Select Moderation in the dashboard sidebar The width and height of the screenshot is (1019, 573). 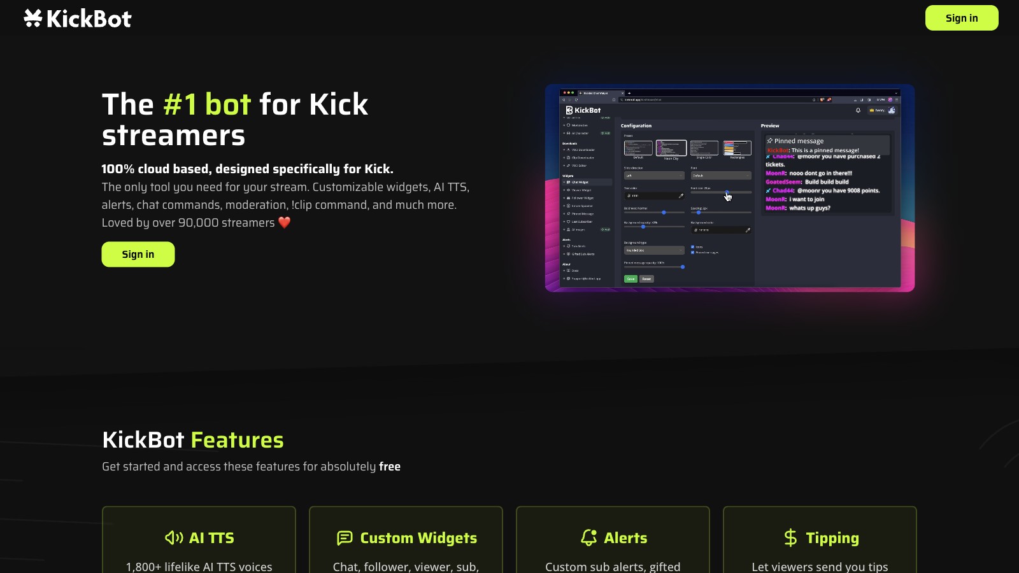[x=577, y=125]
